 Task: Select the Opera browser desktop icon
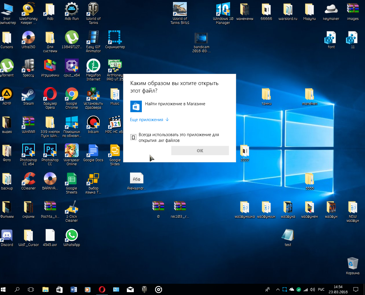[x=50, y=98]
